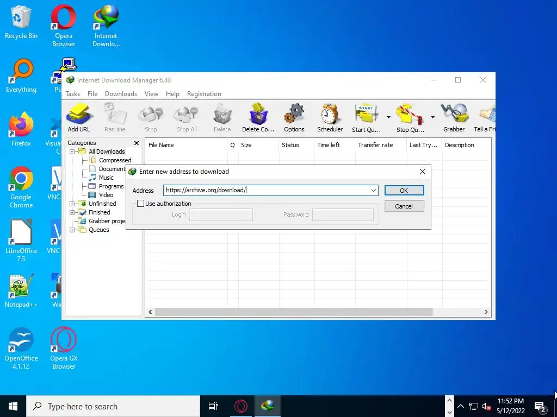The height and width of the screenshot is (417, 557).
Task: Open notification center in taskbar
Action: (541, 407)
